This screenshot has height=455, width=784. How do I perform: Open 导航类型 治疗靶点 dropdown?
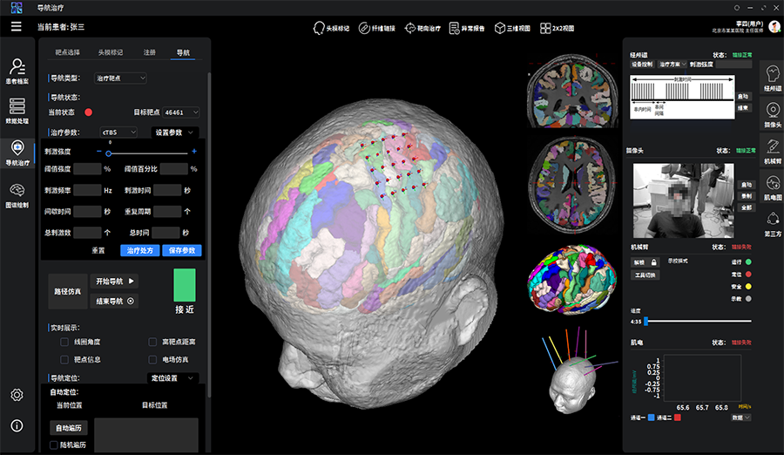pyautogui.click(x=120, y=78)
